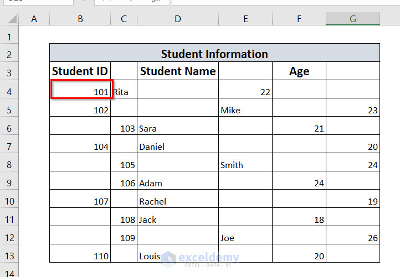Select the cell containing 18
The height and width of the screenshot is (277, 400).
click(299, 217)
